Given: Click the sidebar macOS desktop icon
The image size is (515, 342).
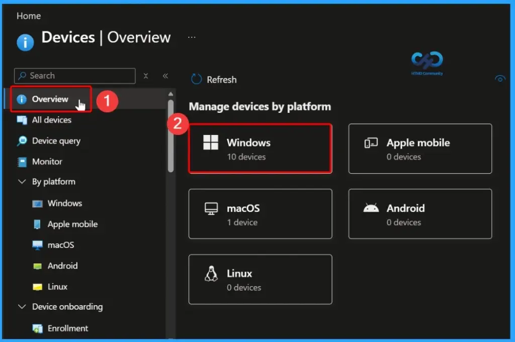Looking at the screenshot, I should tap(37, 245).
